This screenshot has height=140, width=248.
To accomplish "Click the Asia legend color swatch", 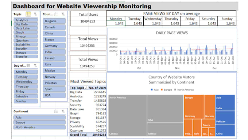I will click(x=152, y=90).
